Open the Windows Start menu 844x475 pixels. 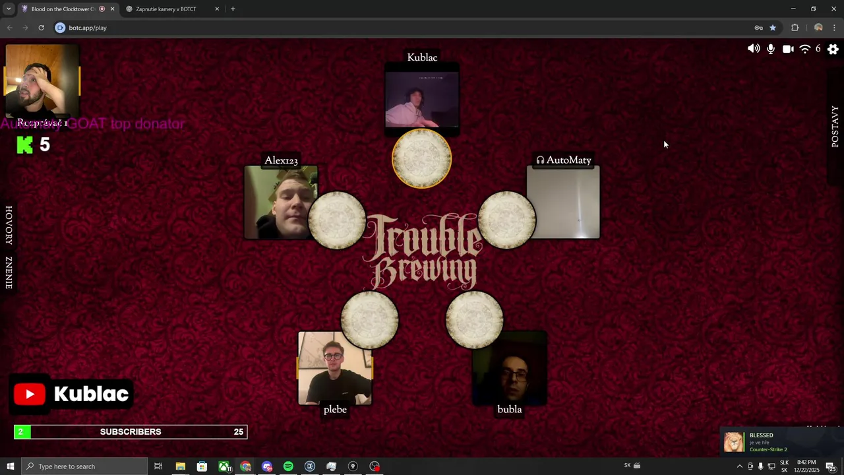10,466
